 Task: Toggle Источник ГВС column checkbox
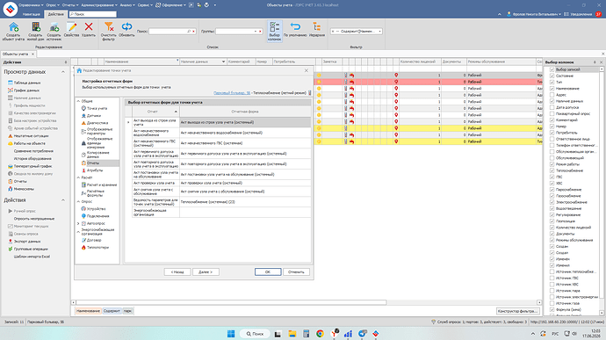click(x=552, y=279)
